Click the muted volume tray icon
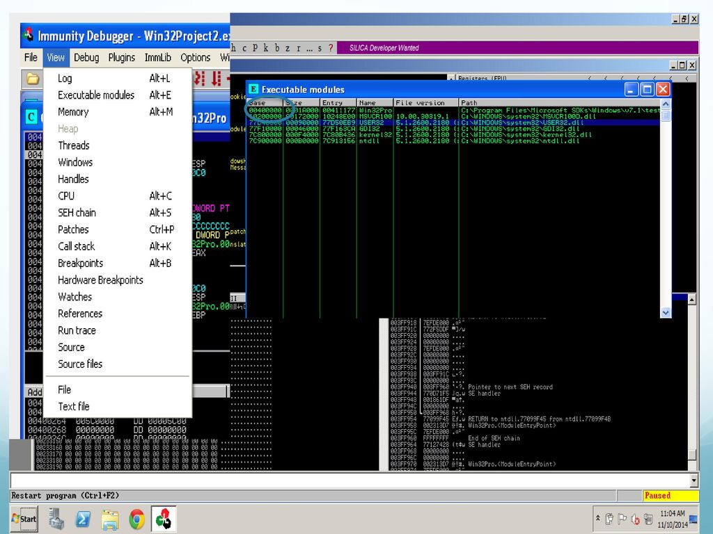713x534 pixels. (x=636, y=519)
